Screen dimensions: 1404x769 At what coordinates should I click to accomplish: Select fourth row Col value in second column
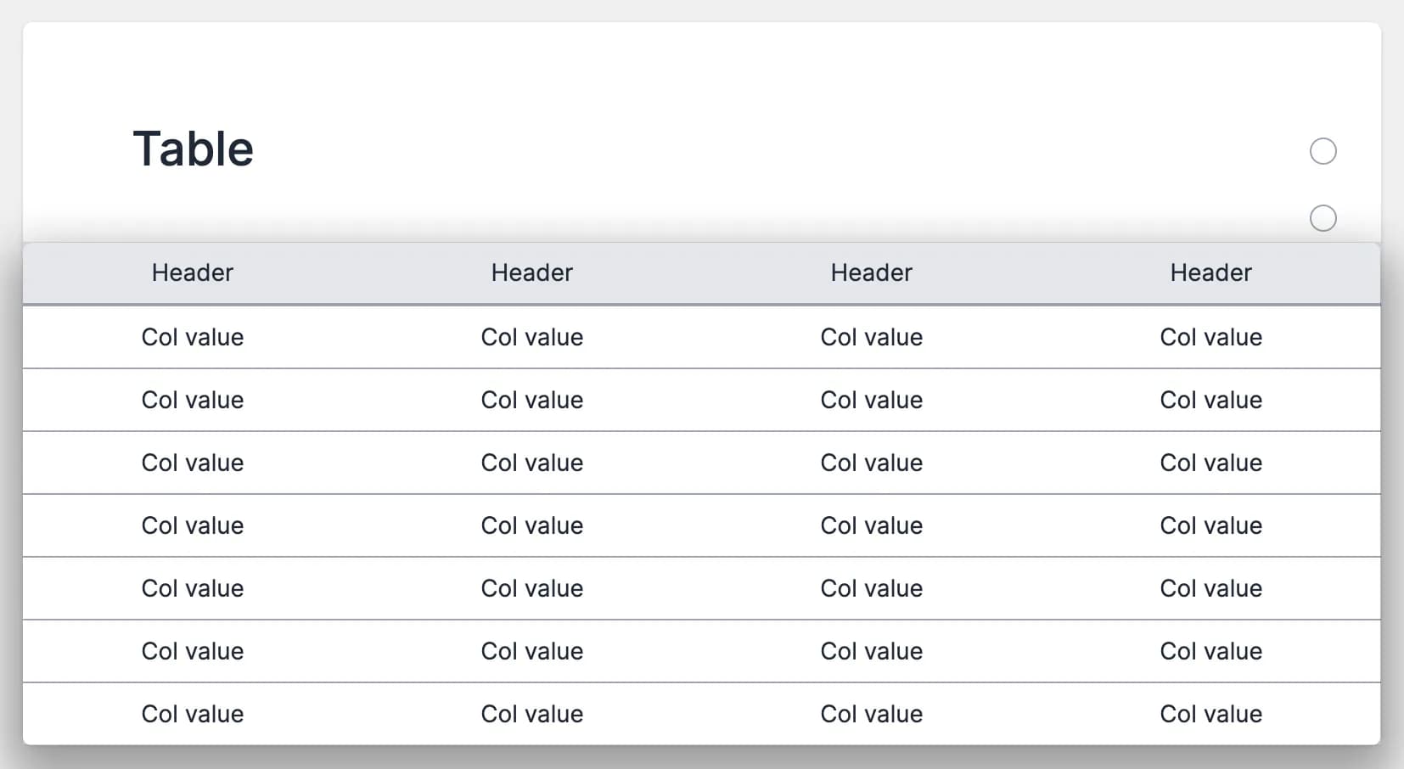pos(531,525)
